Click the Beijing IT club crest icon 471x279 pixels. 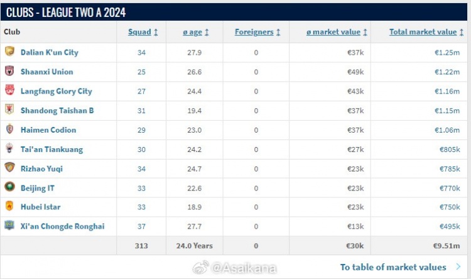coord(9,188)
